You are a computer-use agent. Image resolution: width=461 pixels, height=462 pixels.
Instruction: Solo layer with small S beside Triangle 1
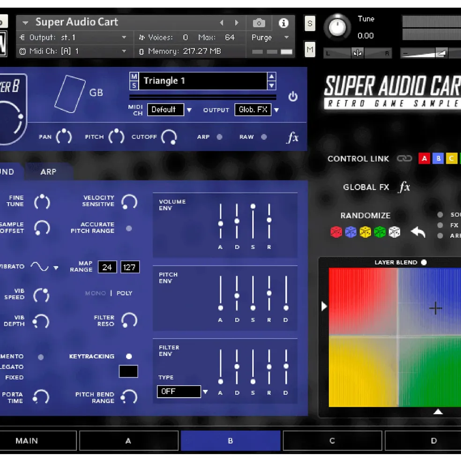click(134, 85)
